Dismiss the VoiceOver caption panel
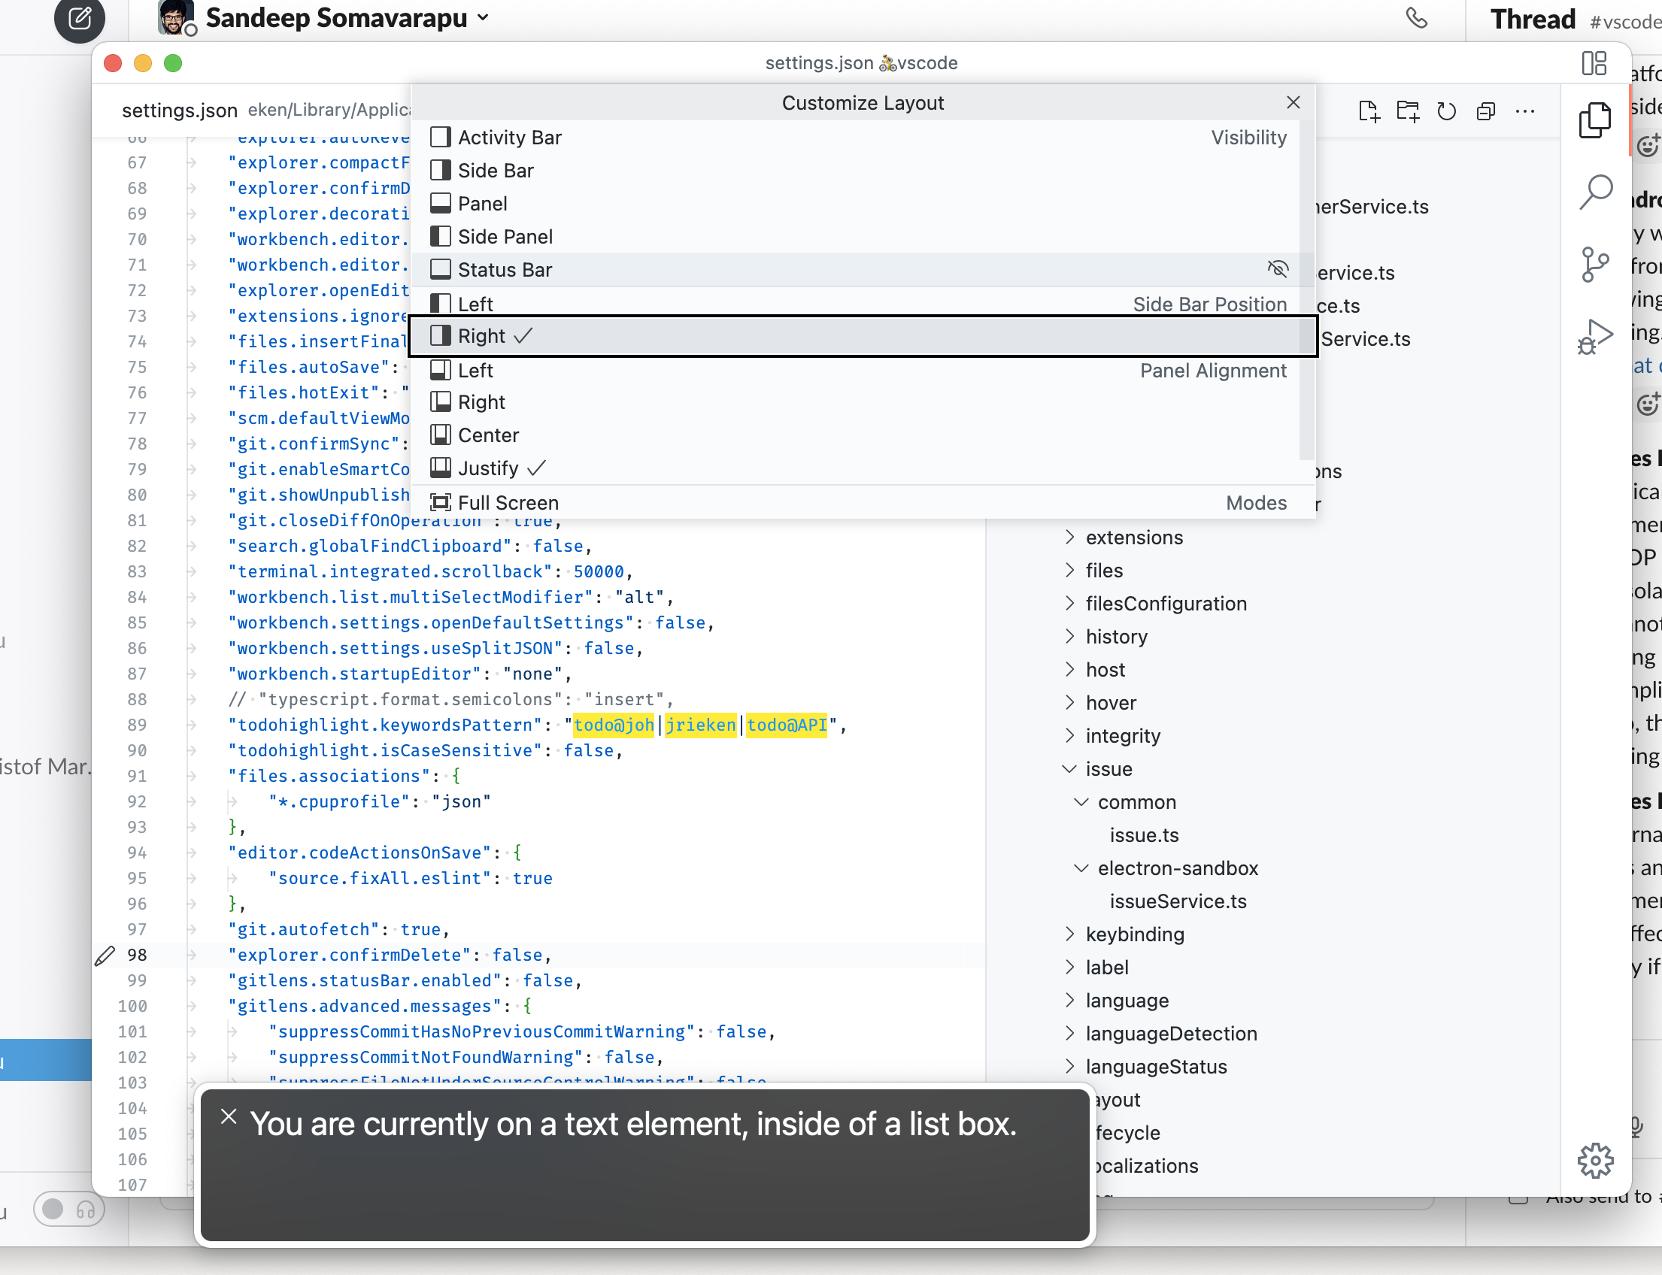Viewport: 1662px width, 1275px height. (x=229, y=1116)
